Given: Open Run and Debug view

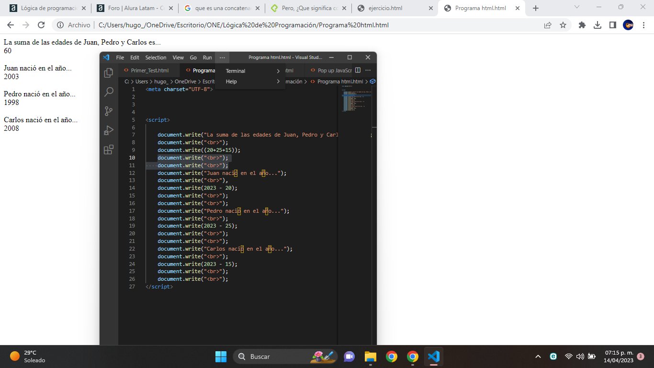Looking at the screenshot, I should pyautogui.click(x=109, y=130).
